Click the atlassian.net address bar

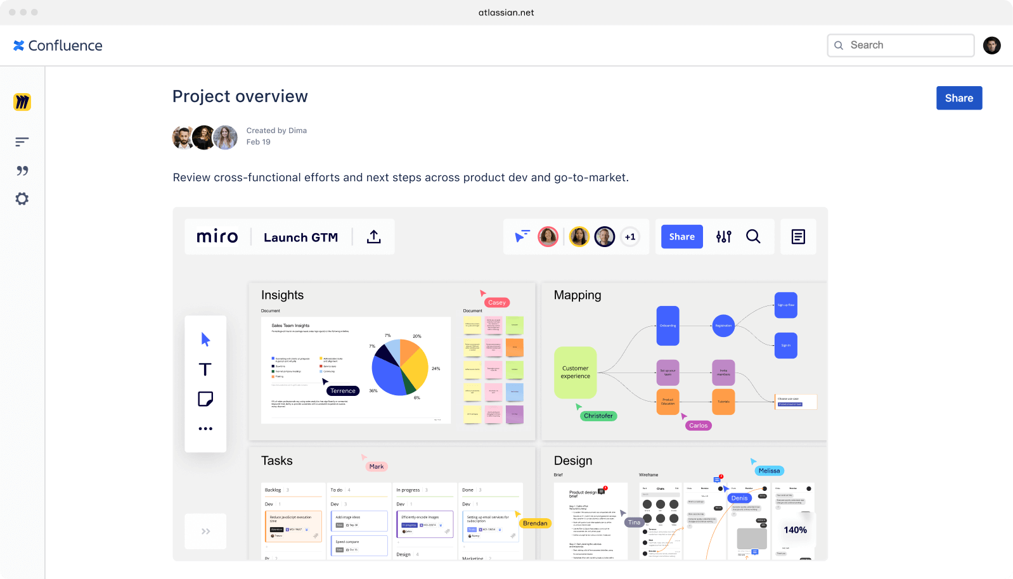pyautogui.click(x=506, y=13)
